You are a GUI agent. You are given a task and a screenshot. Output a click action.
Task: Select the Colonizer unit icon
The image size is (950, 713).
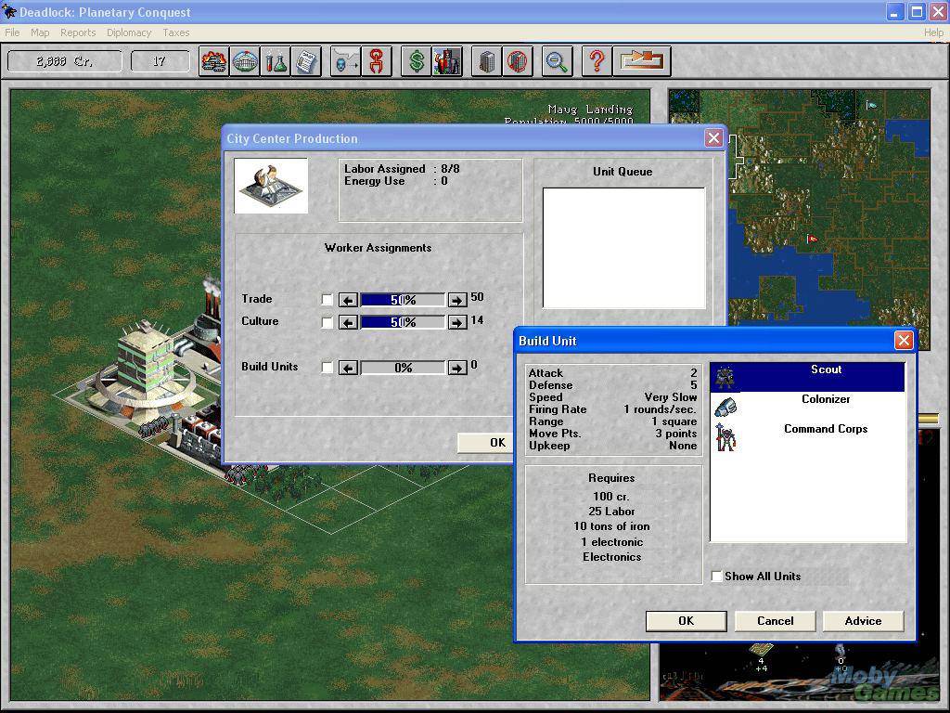point(725,407)
